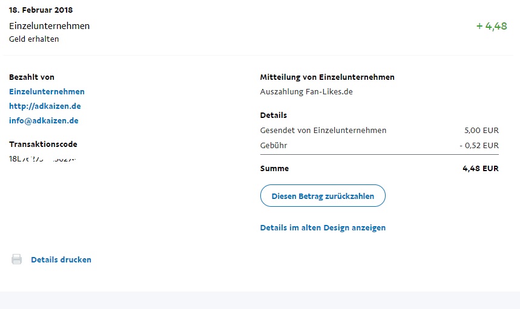Select the partially hidden transaction code value
Image resolution: width=520 pixels, height=309 pixels.
[45, 159]
